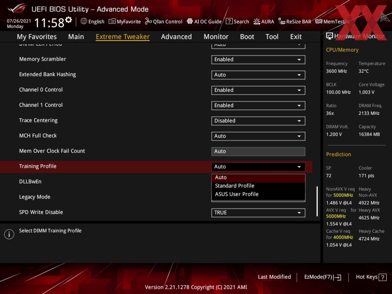Image resolution: width=392 pixels, height=294 pixels.
Task: Click the info icon beside help text
Action: click(x=9, y=234)
